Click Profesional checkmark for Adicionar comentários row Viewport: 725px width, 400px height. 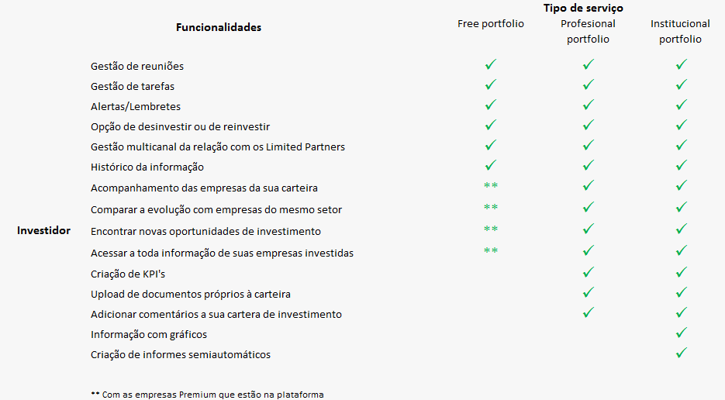[x=588, y=312]
